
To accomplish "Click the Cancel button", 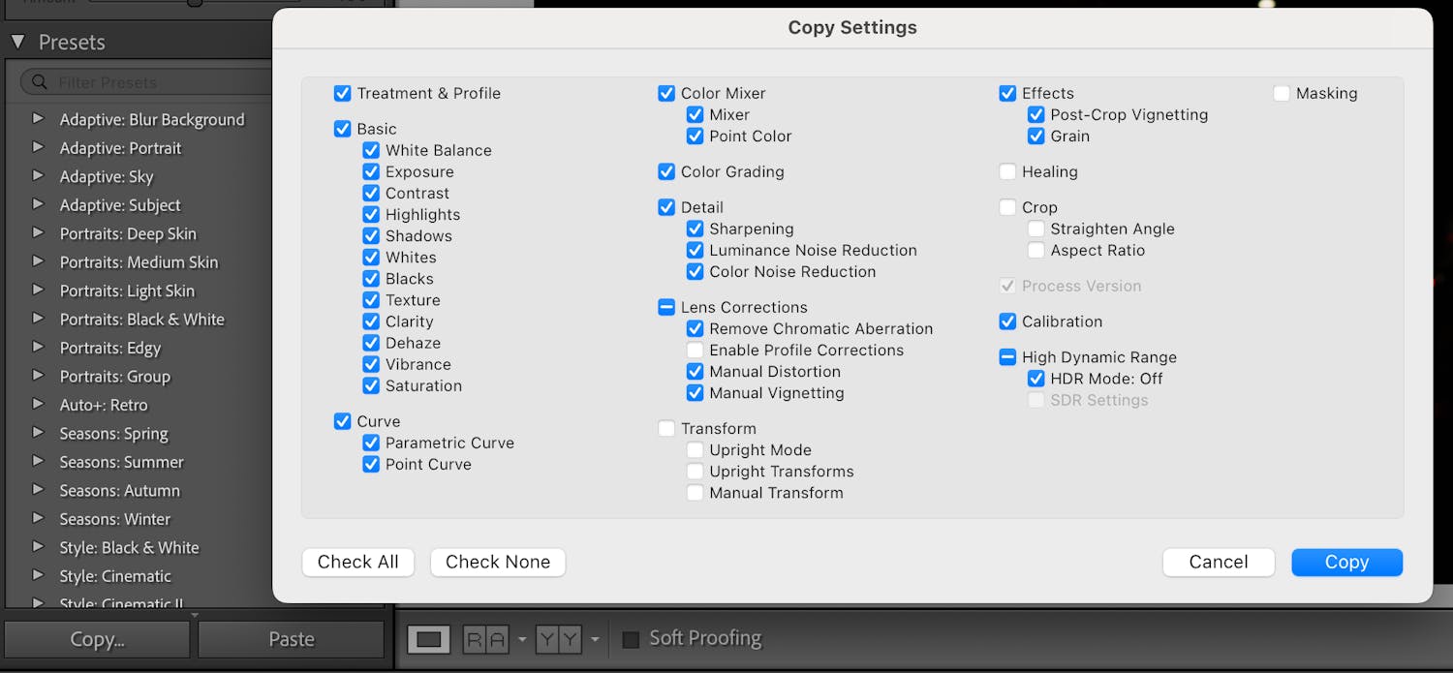I will [1218, 562].
